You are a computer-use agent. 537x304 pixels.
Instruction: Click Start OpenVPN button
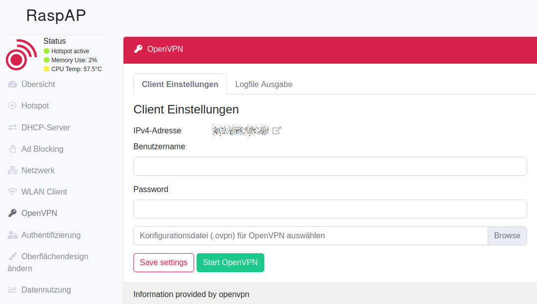pos(230,263)
